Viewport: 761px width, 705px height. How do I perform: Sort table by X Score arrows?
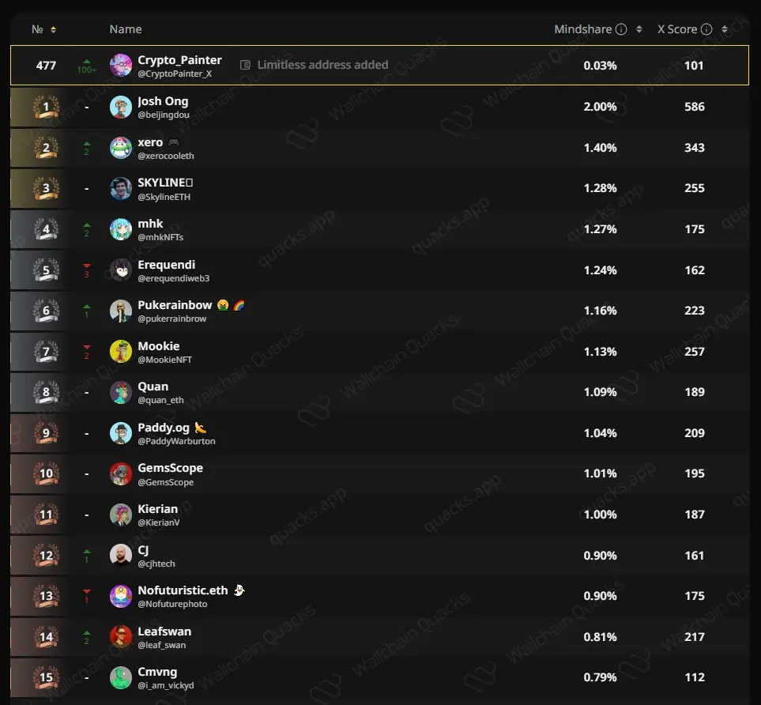click(x=725, y=29)
